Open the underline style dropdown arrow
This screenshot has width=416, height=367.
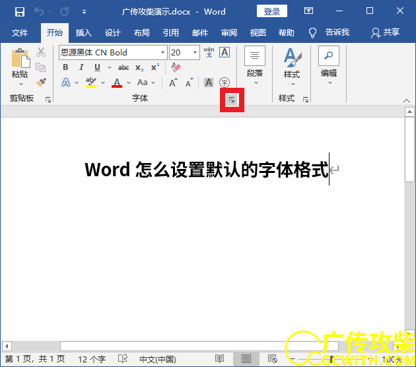tap(110, 67)
